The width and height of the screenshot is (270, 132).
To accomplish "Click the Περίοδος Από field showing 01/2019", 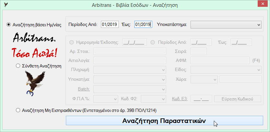I will 110,25.
